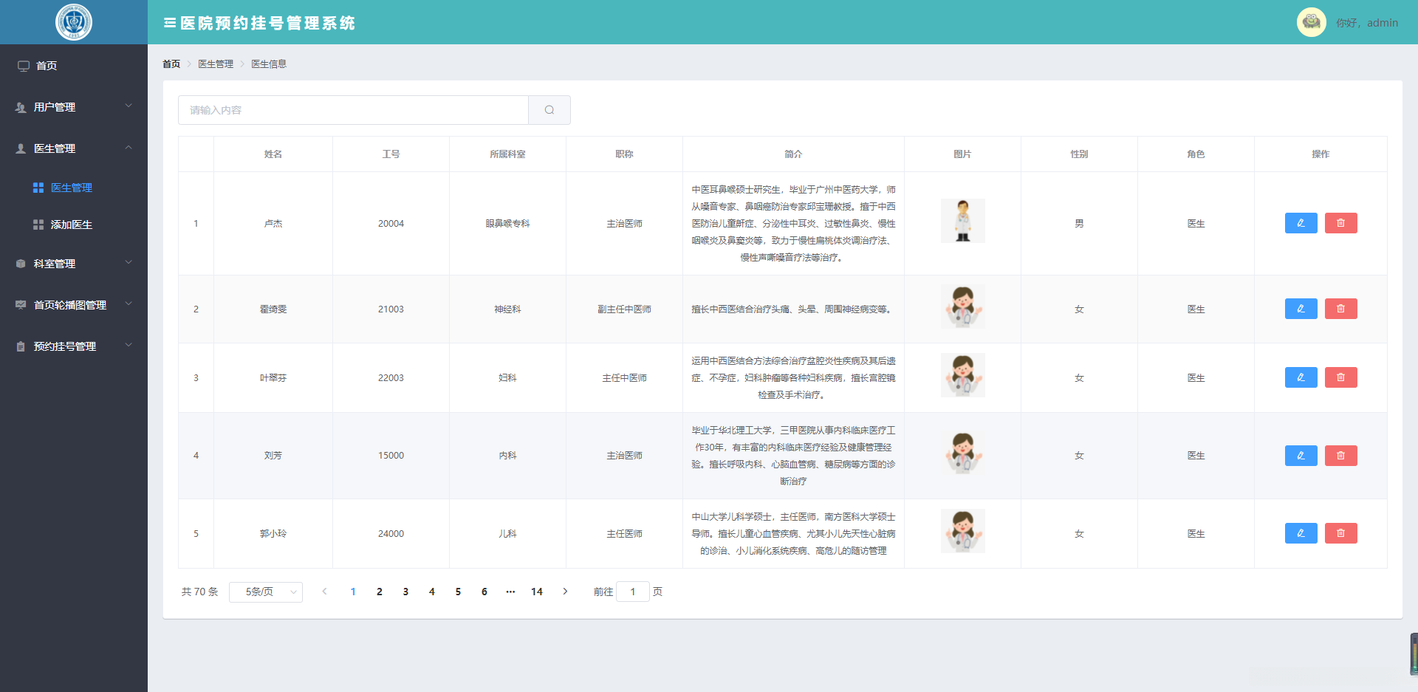
Task: Delete record of 郭小玲 with trash icon
Action: click(1341, 533)
